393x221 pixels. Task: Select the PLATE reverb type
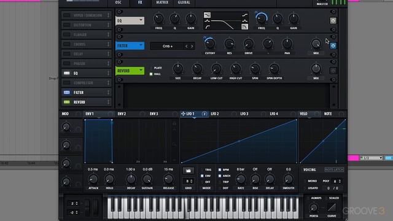tap(151, 68)
